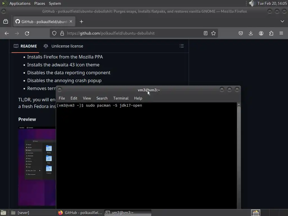
Task: Switch to Unlicense license tab
Action: [x=63, y=46]
